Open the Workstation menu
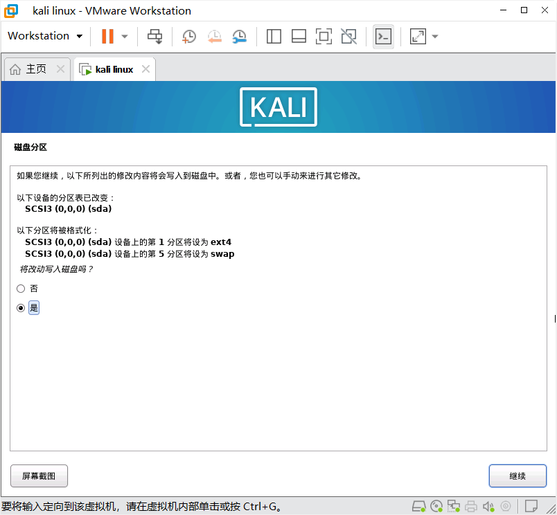 pyautogui.click(x=45, y=36)
